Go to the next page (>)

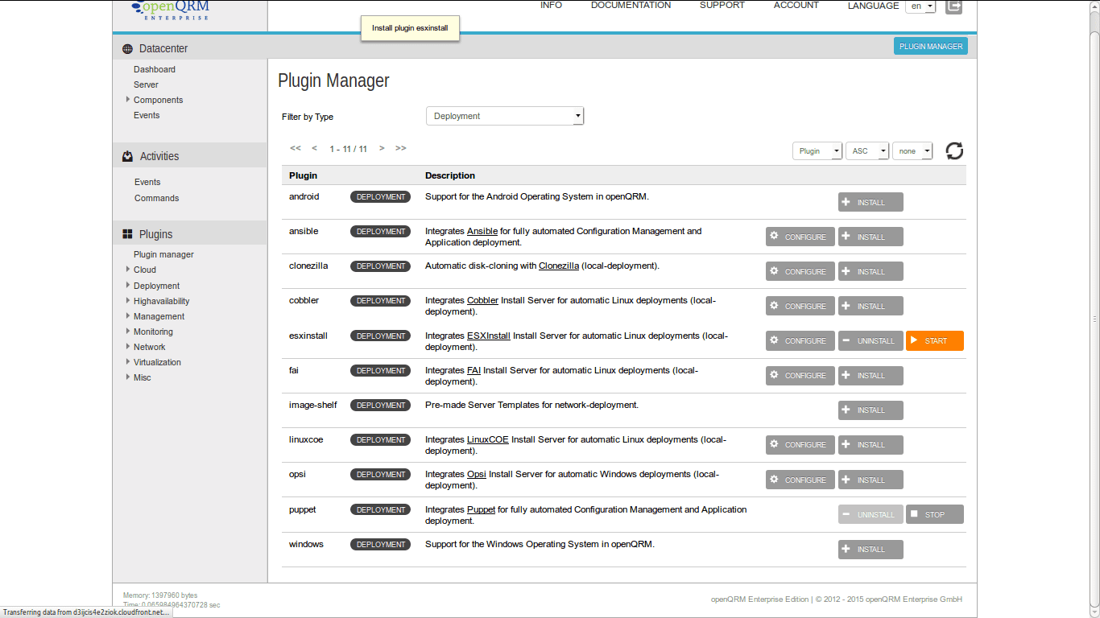382,148
